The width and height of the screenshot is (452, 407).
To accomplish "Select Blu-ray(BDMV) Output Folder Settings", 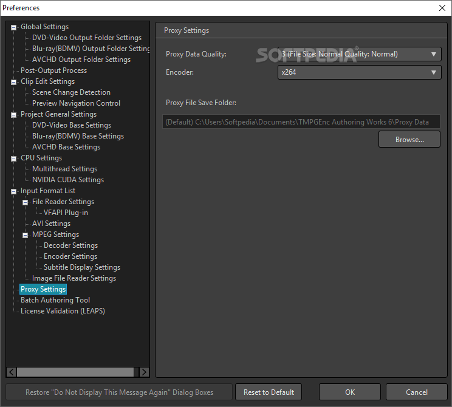I will [x=91, y=49].
